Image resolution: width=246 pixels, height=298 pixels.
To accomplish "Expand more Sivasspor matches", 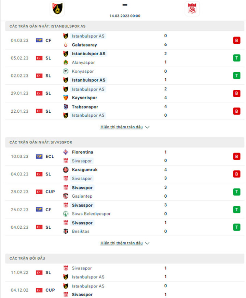I will coord(122,243).
